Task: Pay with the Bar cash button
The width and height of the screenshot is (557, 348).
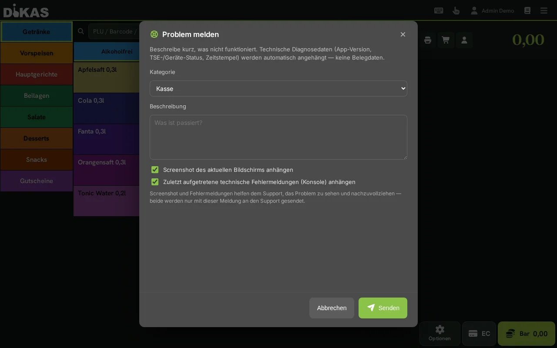Action: [527, 334]
